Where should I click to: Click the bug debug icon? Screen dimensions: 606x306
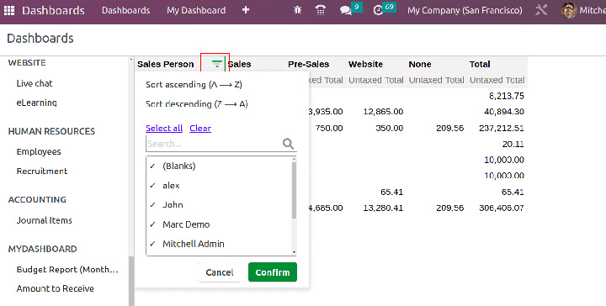297,10
